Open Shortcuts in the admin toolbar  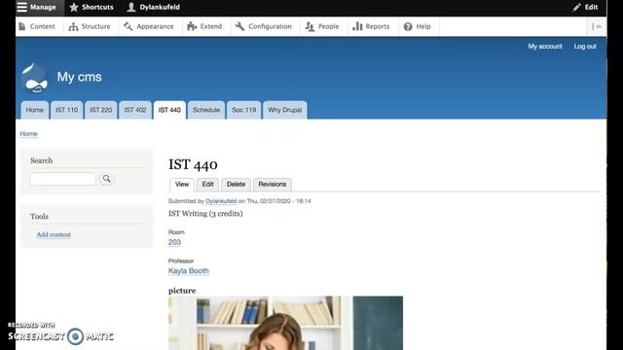click(x=92, y=7)
